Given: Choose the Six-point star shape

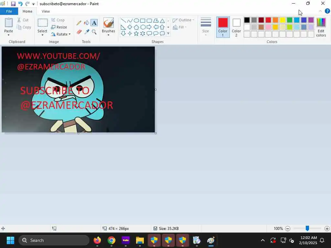Looking at the screenshot, I should pyautogui.click(x=143, y=33).
